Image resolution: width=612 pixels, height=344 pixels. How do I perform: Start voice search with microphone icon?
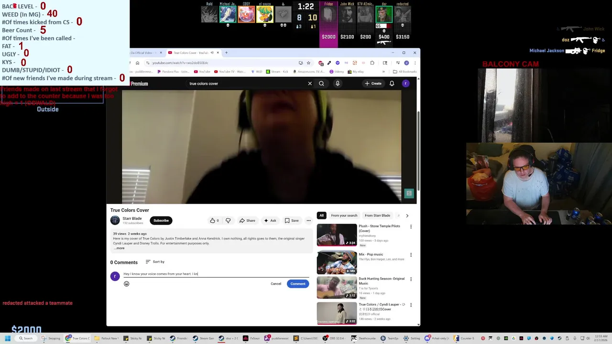338,84
